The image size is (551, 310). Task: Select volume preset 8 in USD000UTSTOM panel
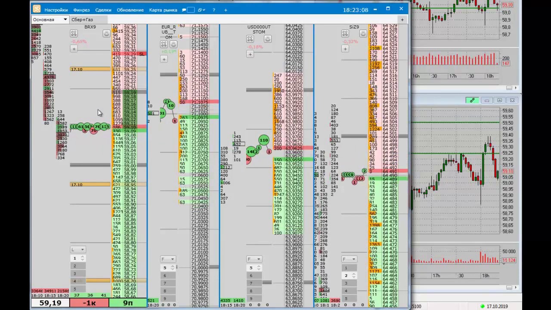click(254, 291)
